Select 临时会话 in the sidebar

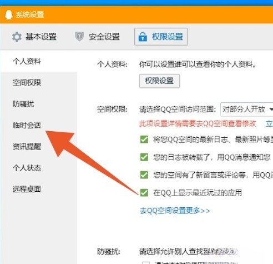pyautogui.click(x=27, y=125)
